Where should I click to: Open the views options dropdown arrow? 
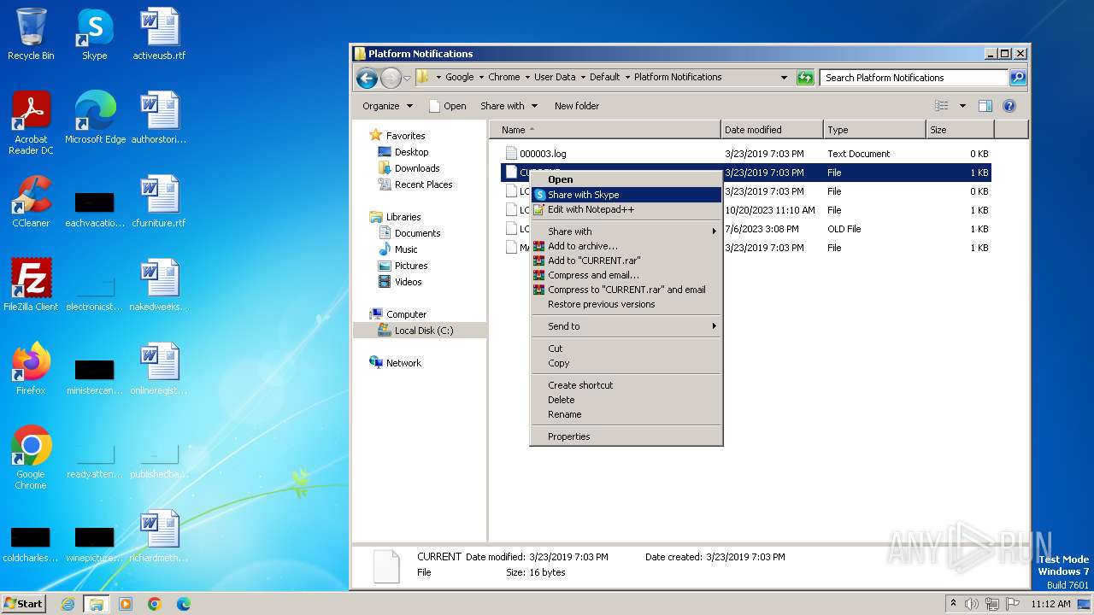[x=962, y=106]
